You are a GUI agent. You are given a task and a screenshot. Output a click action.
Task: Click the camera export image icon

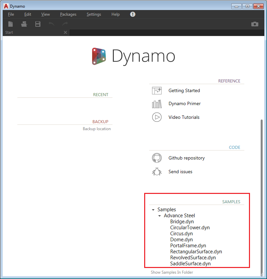click(x=255, y=24)
